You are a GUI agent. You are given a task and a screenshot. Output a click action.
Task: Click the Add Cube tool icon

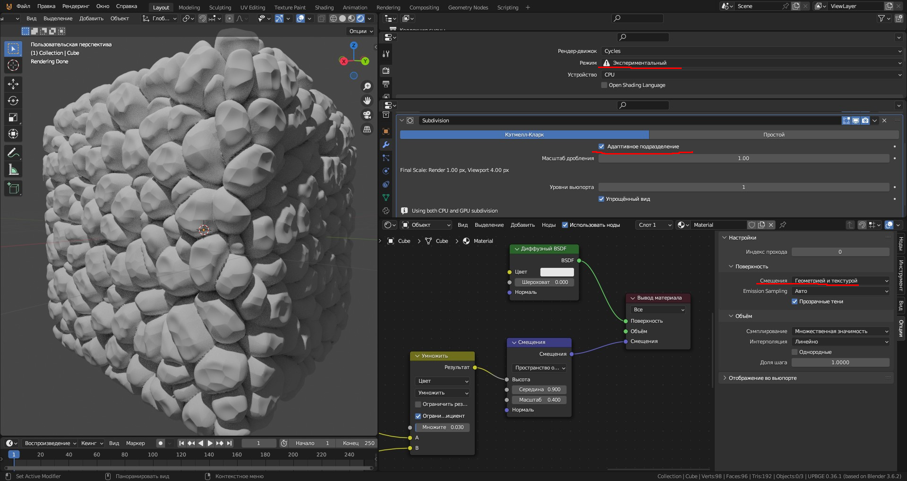click(x=13, y=189)
